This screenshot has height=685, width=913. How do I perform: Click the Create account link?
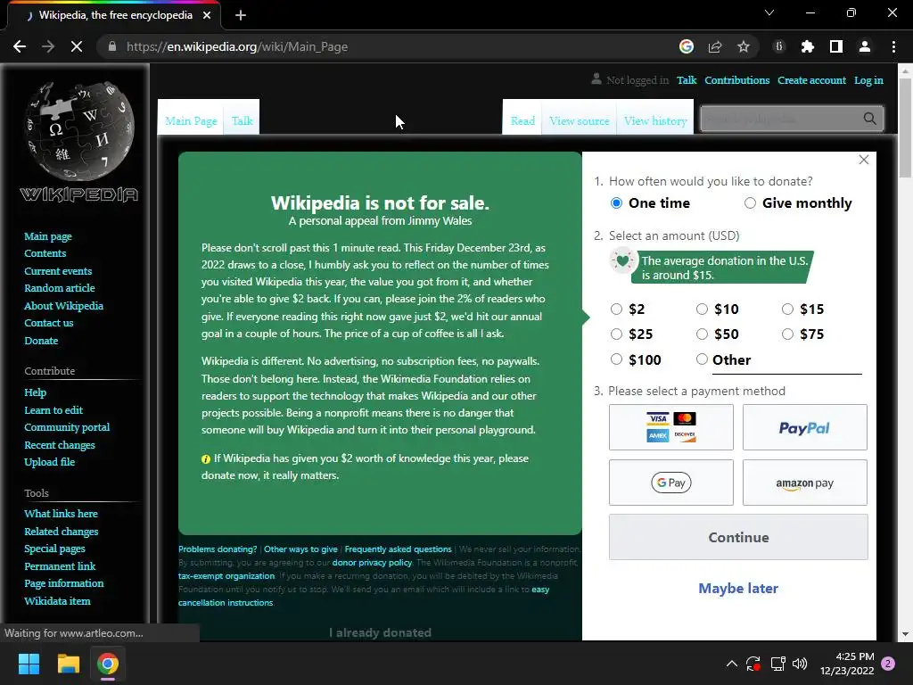point(811,80)
